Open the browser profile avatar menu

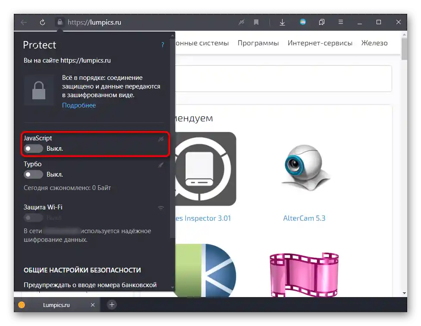pos(302,22)
